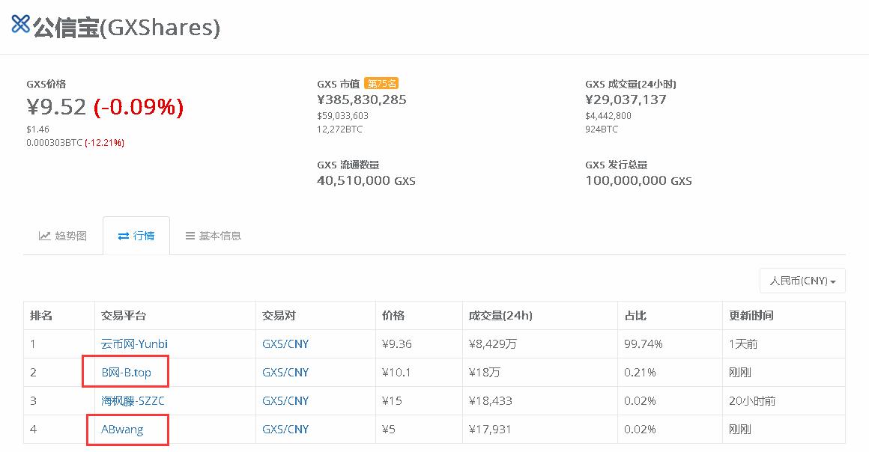This screenshot has width=869, height=452.
Task: Click the BTC change indicator (-12.21%)
Action: pyautogui.click(x=104, y=142)
